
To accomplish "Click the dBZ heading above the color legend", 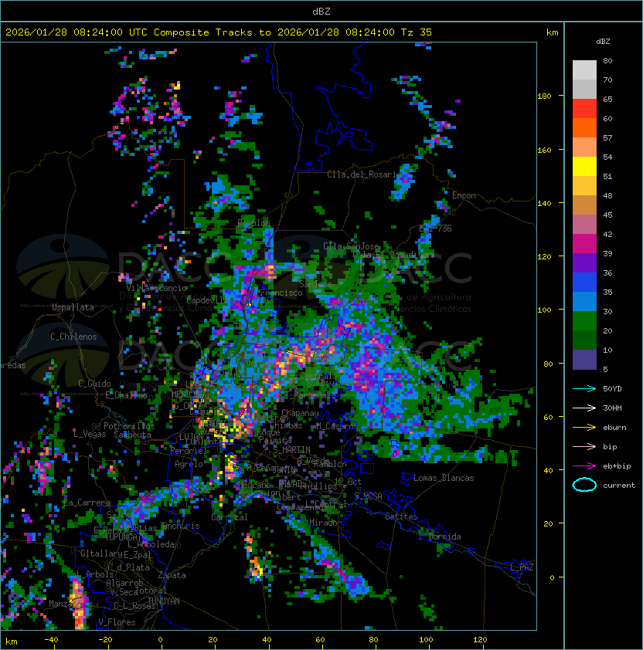I will click(x=604, y=41).
